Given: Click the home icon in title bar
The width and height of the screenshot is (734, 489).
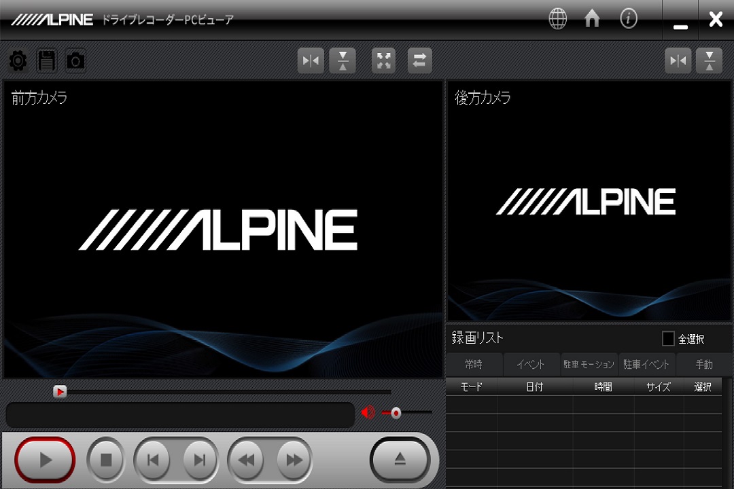Looking at the screenshot, I should coord(591,18).
